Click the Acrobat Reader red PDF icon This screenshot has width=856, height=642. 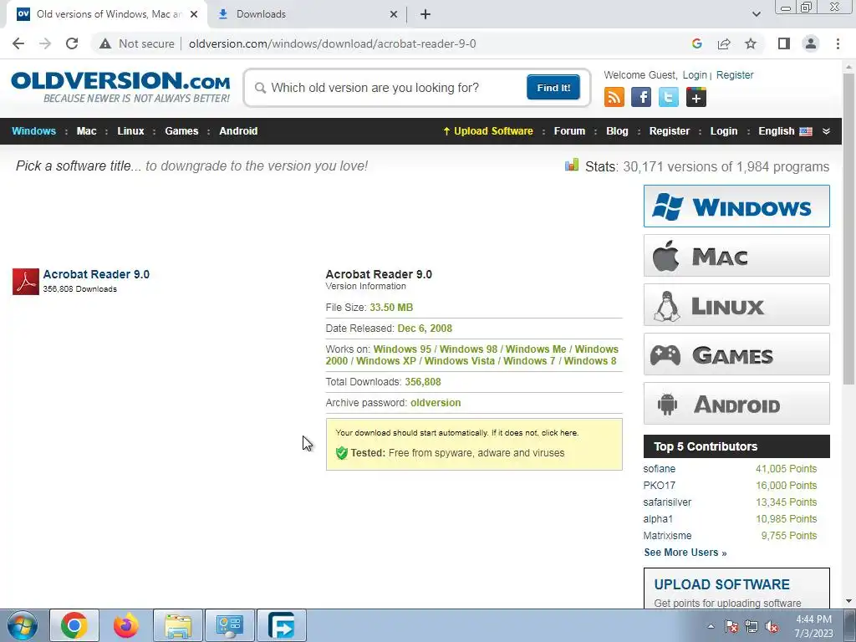coord(26,282)
